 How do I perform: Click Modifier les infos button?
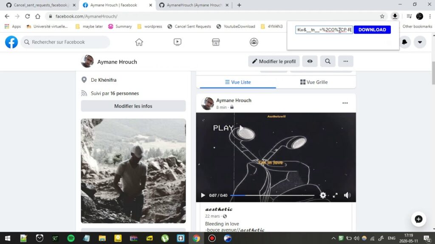(133, 106)
